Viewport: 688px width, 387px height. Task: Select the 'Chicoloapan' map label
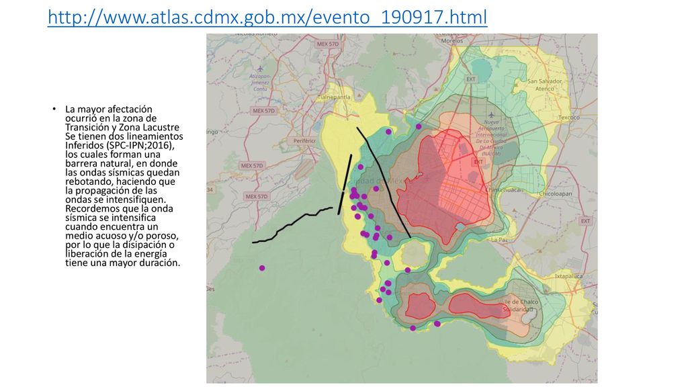click(556, 193)
